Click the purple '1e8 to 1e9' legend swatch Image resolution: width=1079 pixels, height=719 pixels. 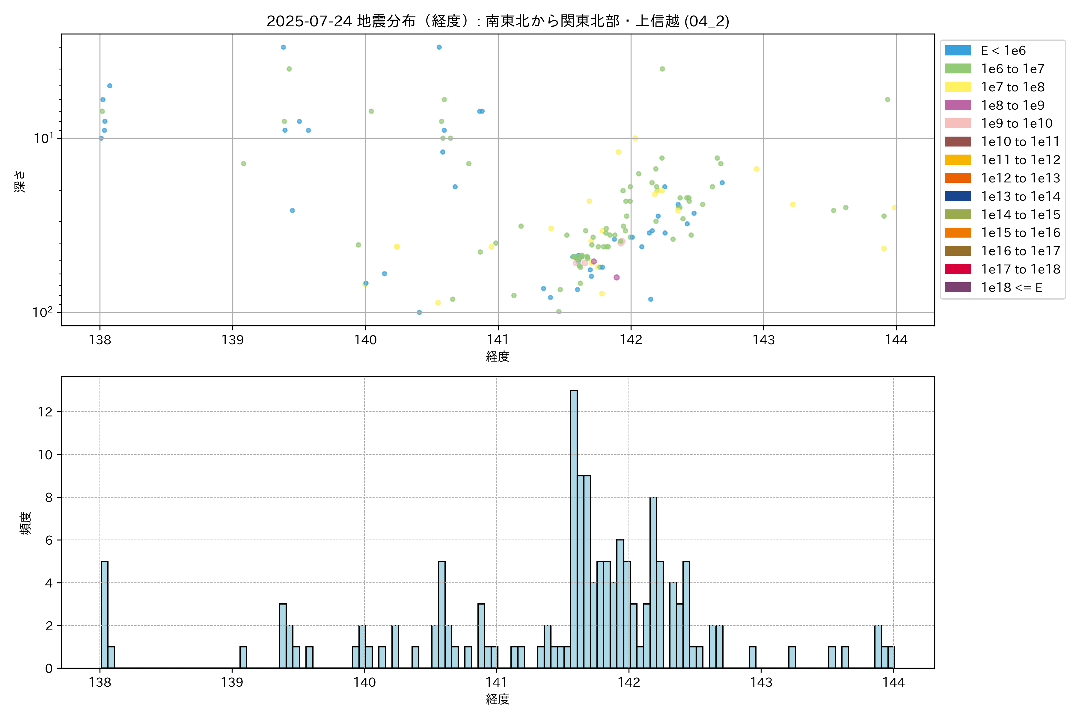pos(957,105)
